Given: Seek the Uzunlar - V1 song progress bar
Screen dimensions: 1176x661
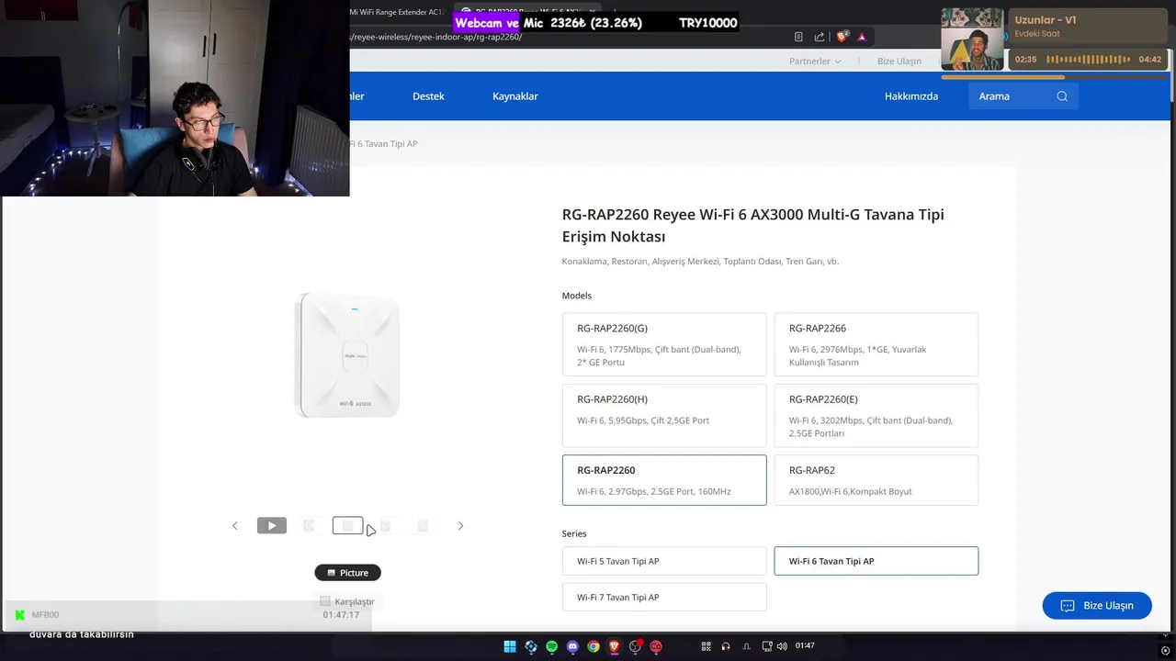Looking at the screenshot, I should click(1056, 77).
